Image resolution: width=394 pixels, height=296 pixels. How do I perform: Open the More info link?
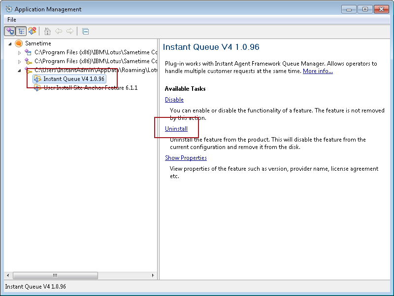click(x=317, y=71)
